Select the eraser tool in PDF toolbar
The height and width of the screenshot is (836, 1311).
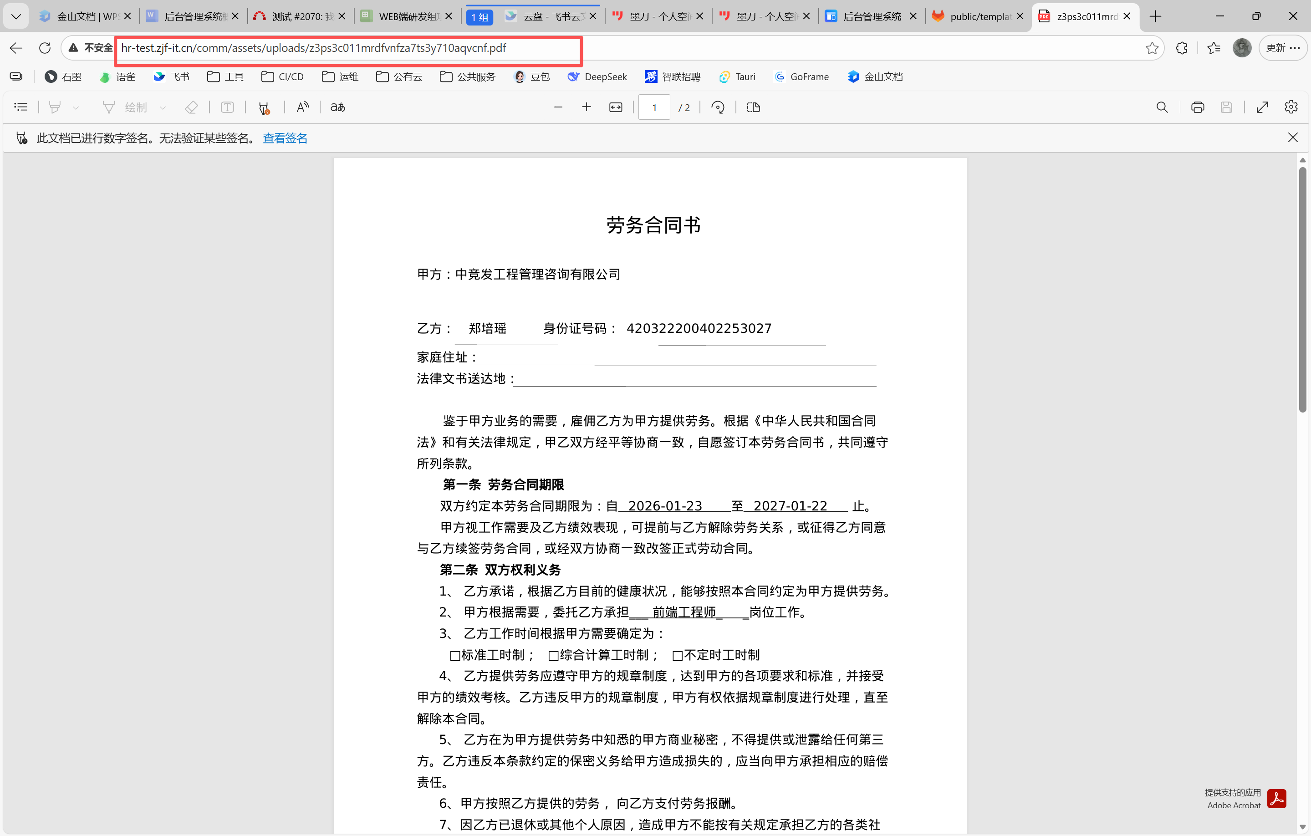[191, 107]
